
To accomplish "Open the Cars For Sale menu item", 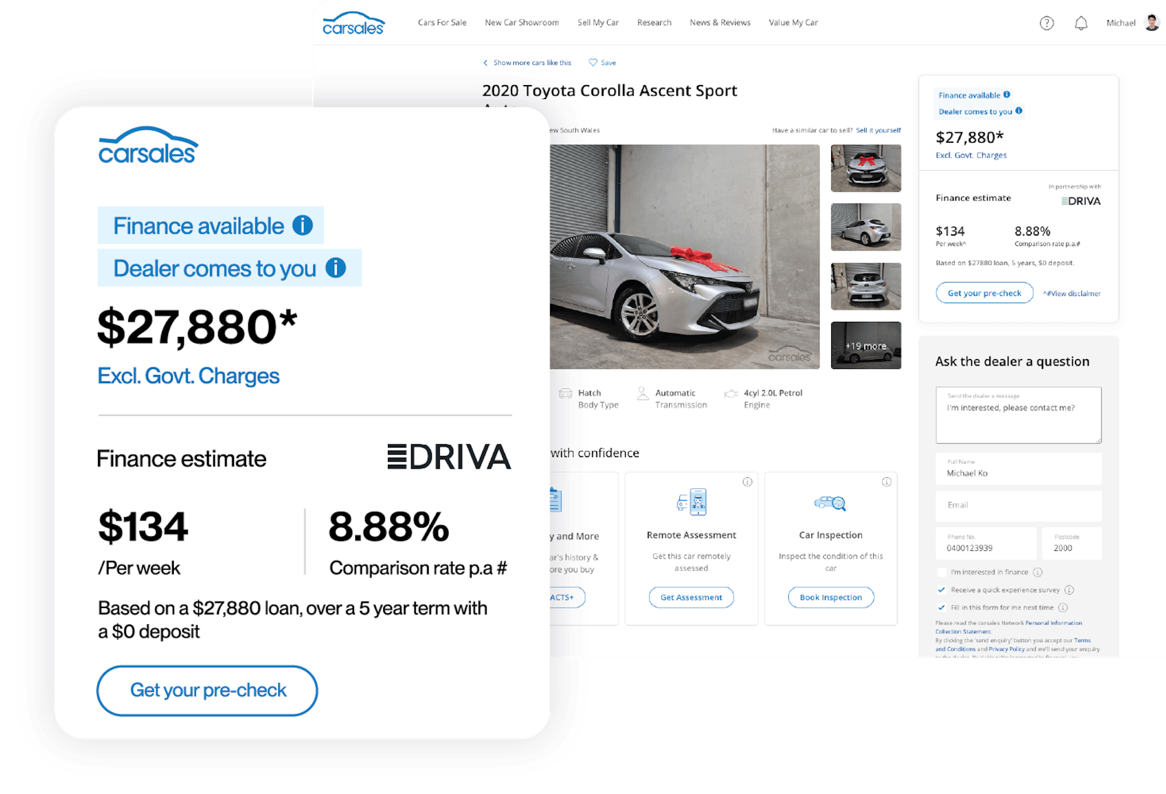I will (x=440, y=23).
